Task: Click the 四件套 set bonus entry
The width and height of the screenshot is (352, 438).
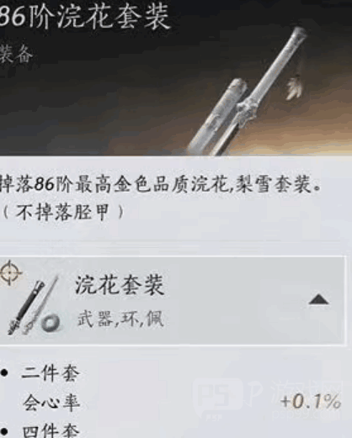Action: tap(51, 431)
